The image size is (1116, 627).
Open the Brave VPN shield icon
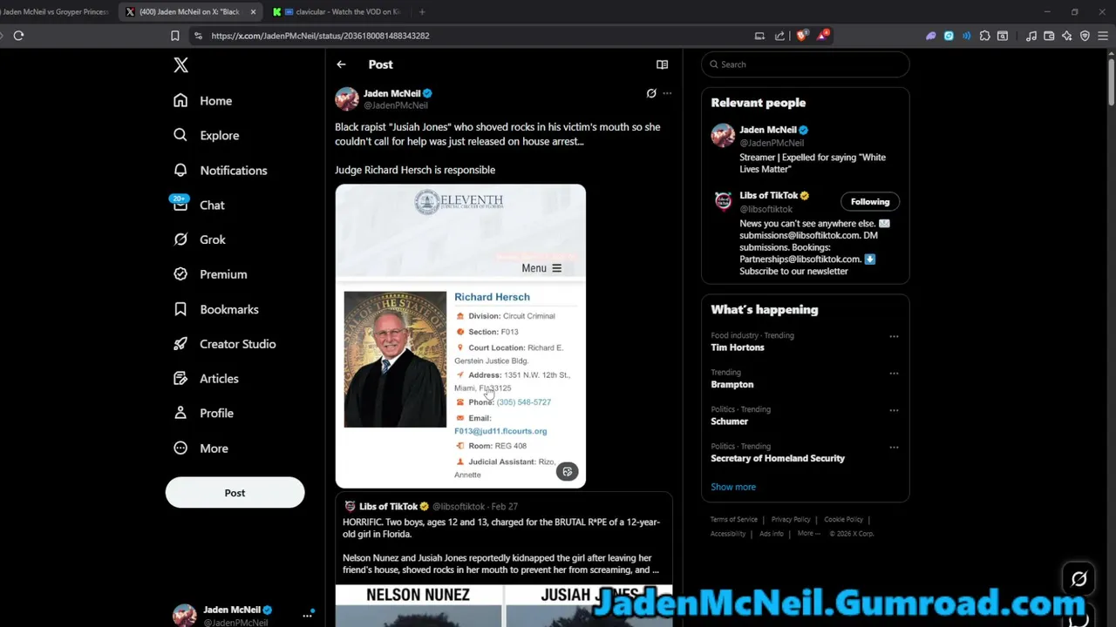(1085, 36)
